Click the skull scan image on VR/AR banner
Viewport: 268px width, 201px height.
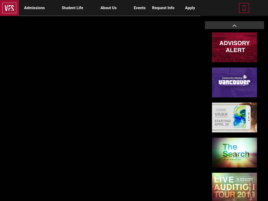239,117
